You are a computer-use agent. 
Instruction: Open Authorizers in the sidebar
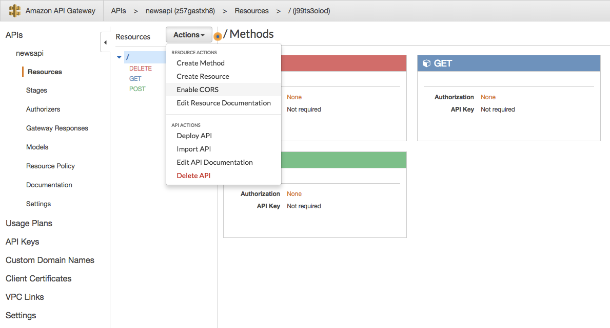43,109
